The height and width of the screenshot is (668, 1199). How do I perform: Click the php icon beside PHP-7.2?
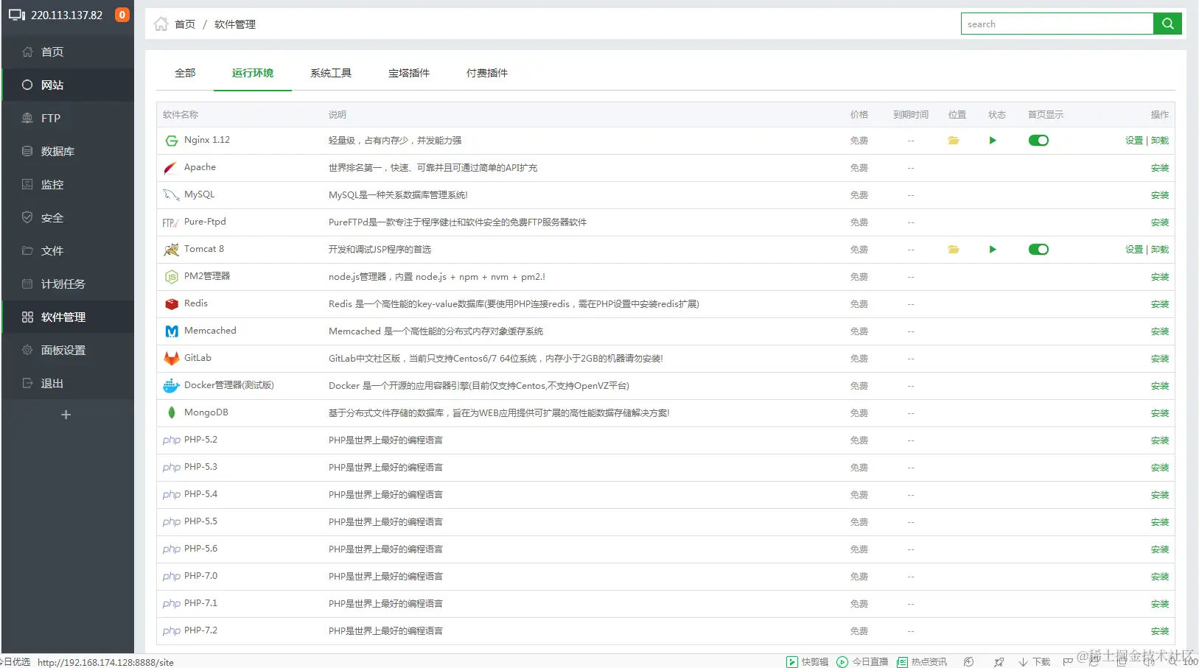[x=172, y=631]
